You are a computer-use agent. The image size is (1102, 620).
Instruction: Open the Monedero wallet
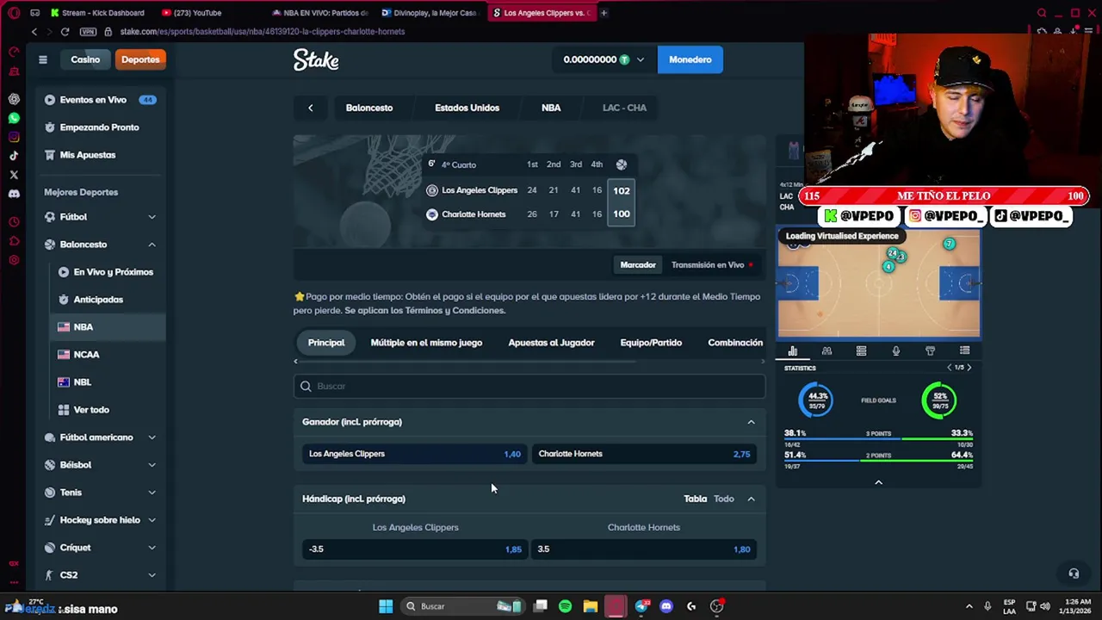tap(690, 59)
